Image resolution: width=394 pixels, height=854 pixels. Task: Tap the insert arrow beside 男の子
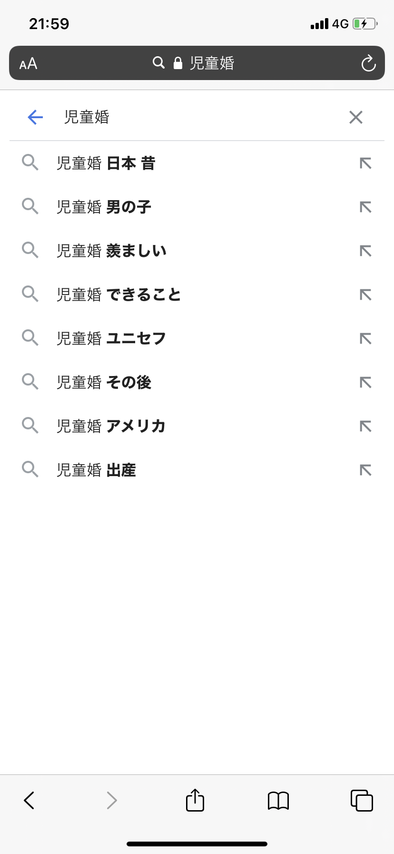[365, 207]
